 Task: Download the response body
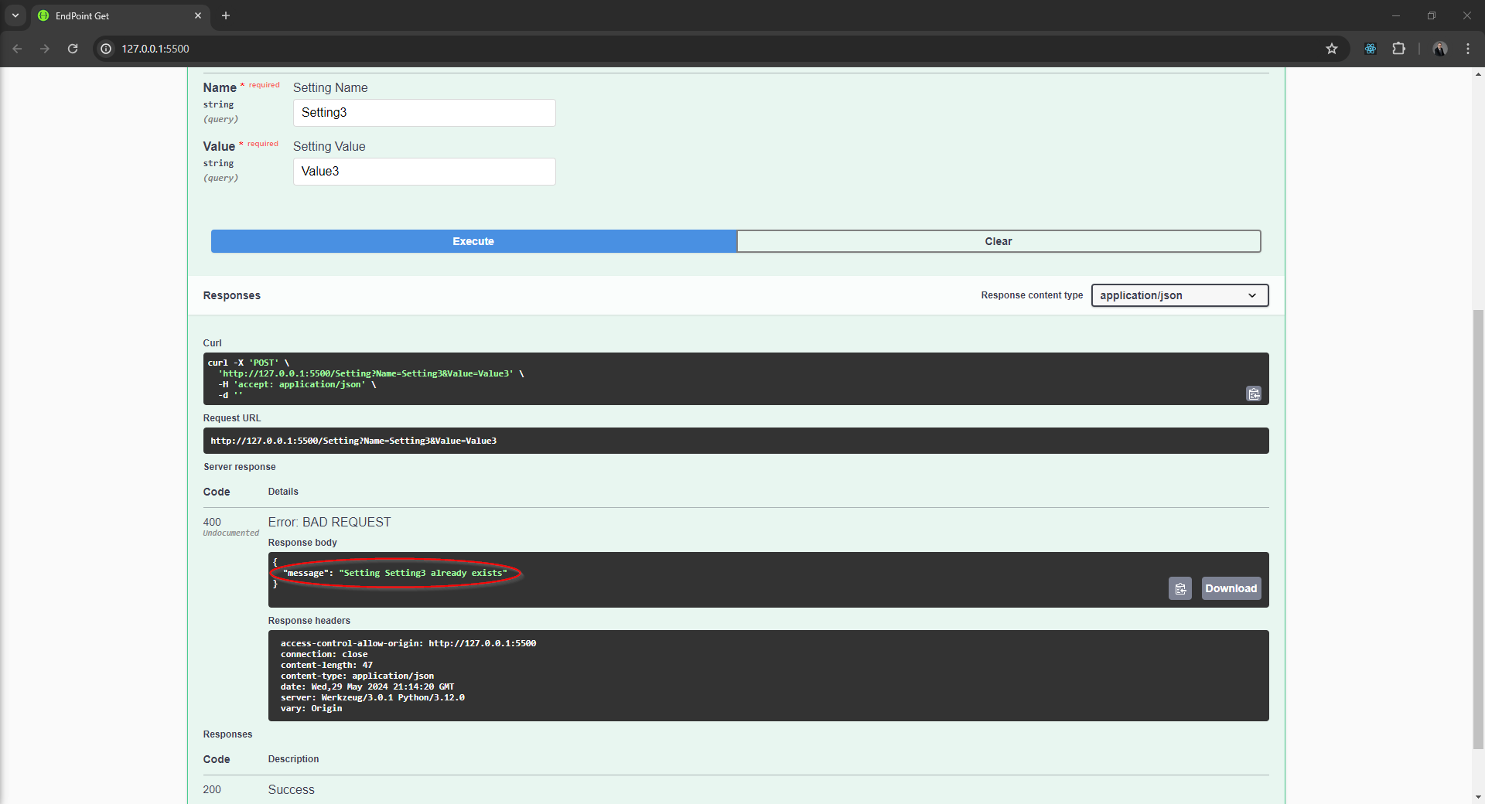click(x=1231, y=589)
